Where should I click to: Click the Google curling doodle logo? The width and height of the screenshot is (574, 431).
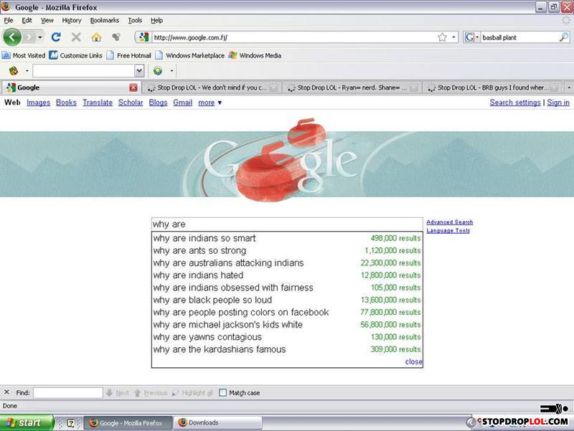pyautogui.click(x=281, y=160)
